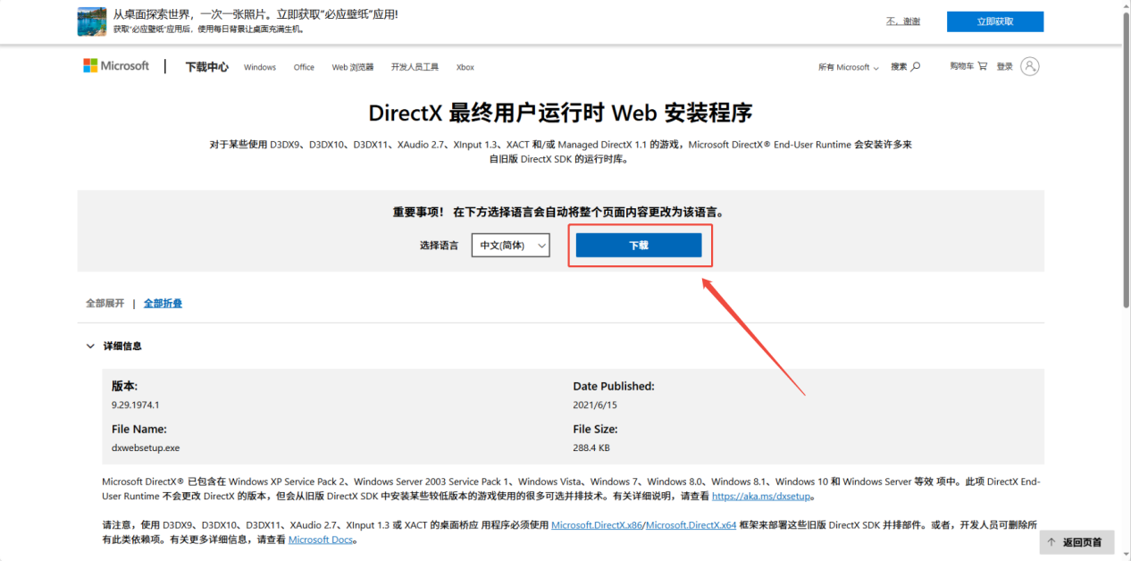Click the 返回页首 back-to-top button
This screenshot has height=561, width=1131.
tap(1077, 542)
